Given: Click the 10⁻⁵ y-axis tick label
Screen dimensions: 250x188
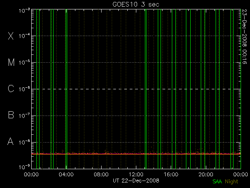Looking at the screenshot, I should click(x=24, y=62).
